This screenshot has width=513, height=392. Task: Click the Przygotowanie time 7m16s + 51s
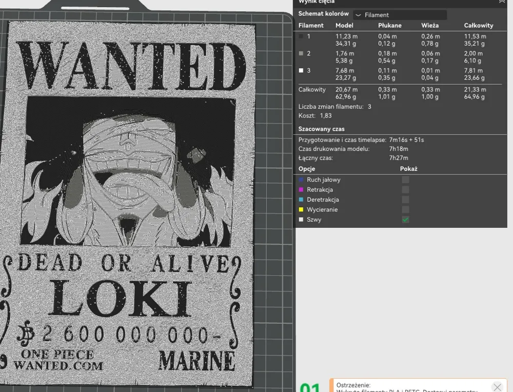pyautogui.click(x=406, y=140)
